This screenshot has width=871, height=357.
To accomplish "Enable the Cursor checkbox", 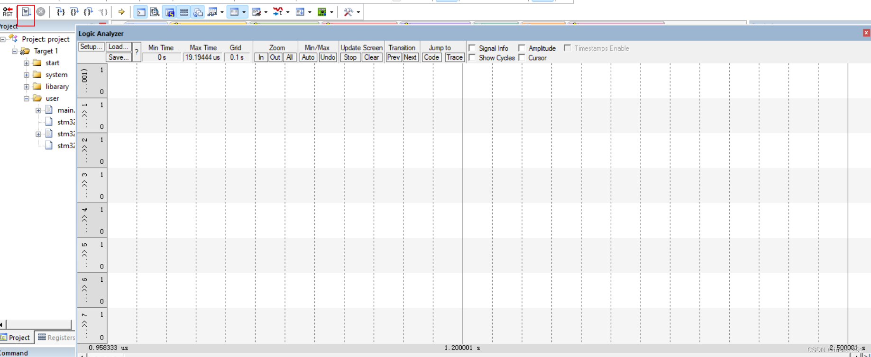I will click(x=522, y=57).
